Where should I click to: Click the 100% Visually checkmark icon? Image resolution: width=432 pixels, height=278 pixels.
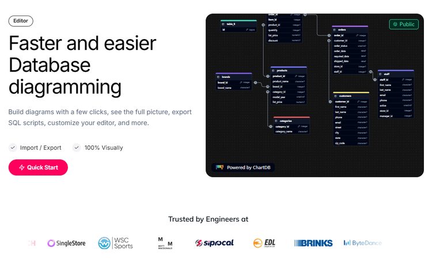pos(77,147)
